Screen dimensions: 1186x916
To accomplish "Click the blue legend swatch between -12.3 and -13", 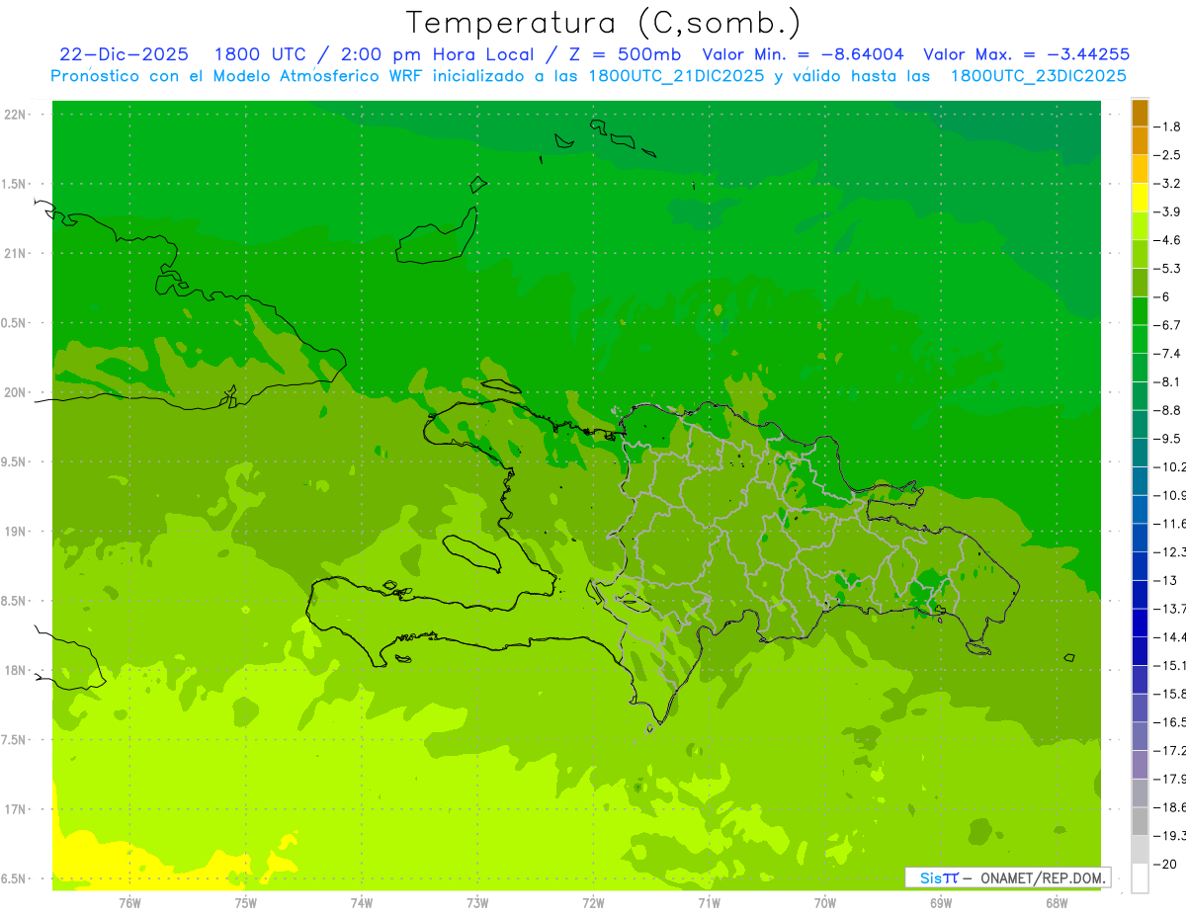I will (x=1140, y=566).
